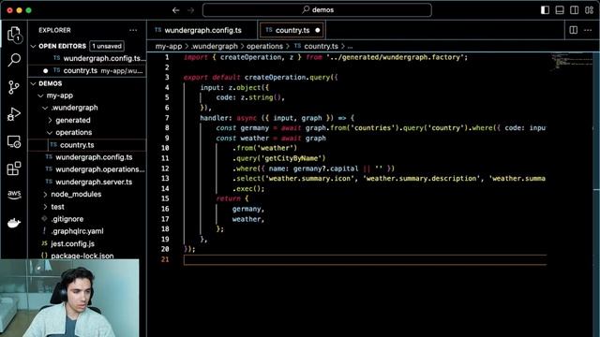Split the editor to the right
This screenshot has height=337, width=600.
[x=573, y=30]
